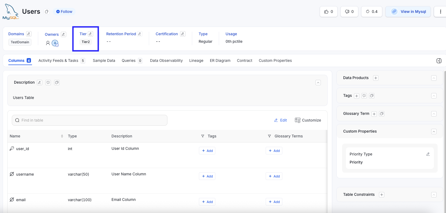
Task: Add tag to user_id row
Action: 207,151
